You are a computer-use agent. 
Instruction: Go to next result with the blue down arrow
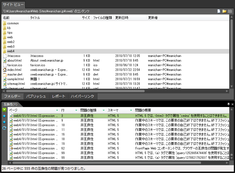coord(4,122)
